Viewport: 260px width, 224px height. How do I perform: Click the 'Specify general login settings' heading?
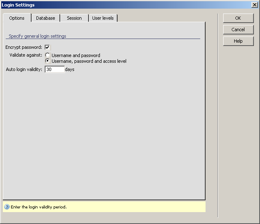point(37,36)
